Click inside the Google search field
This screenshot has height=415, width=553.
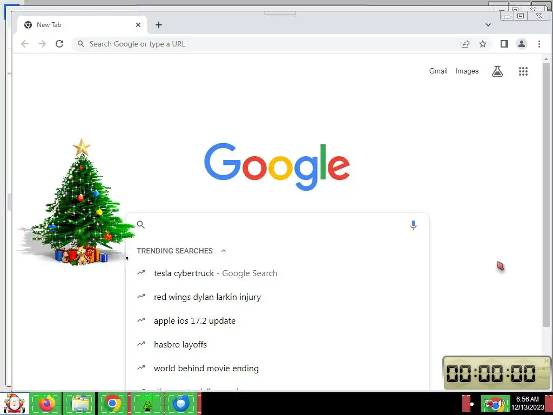point(277,225)
